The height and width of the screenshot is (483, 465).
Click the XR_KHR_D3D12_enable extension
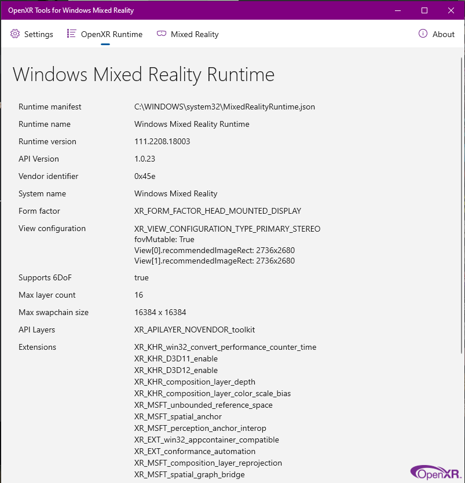tap(176, 370)
